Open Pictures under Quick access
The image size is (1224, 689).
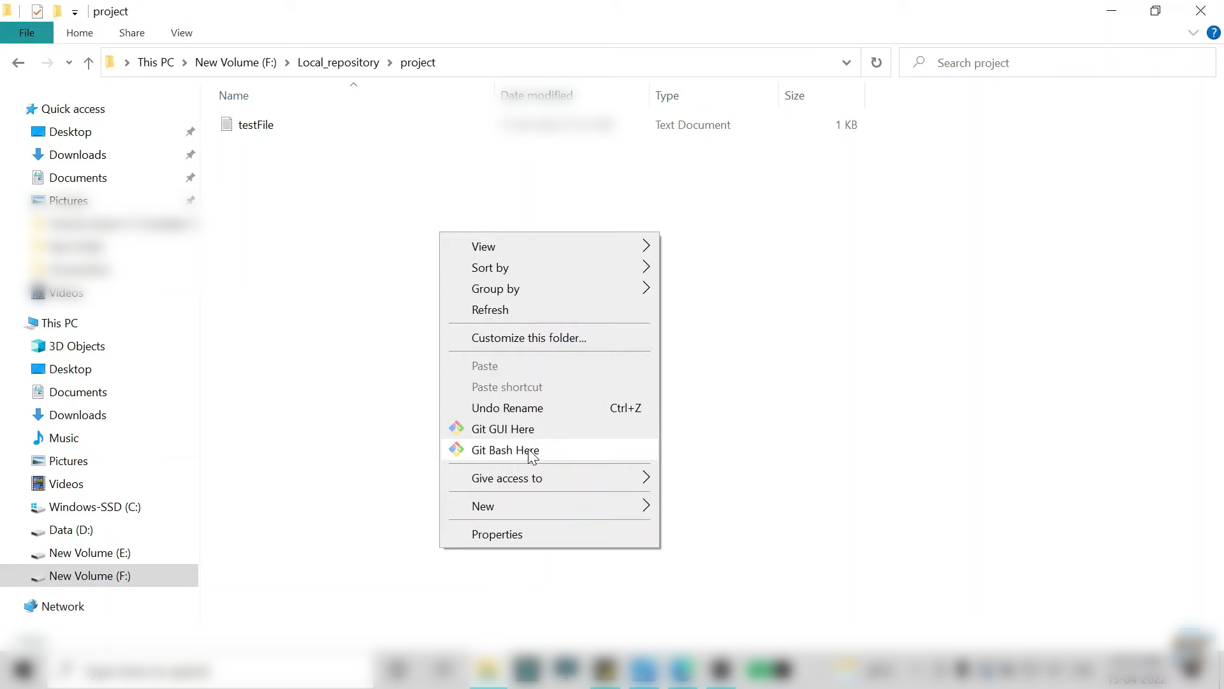[x=68, y=201]
